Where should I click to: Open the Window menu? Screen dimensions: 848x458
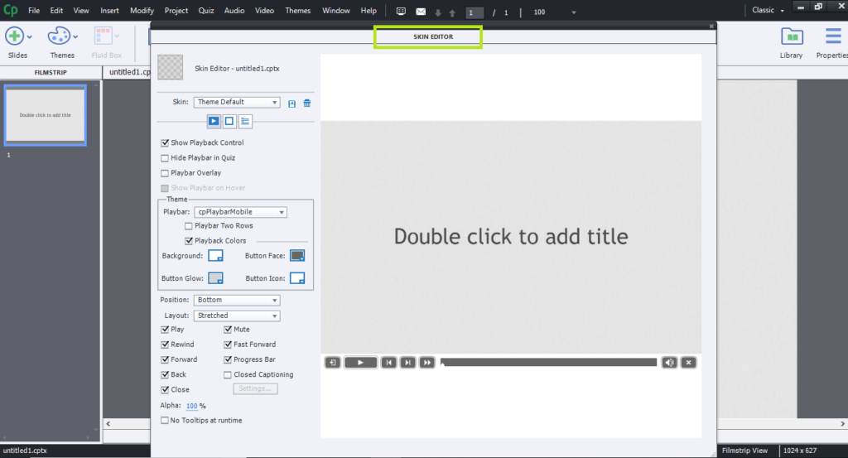(x=336, y=10)
